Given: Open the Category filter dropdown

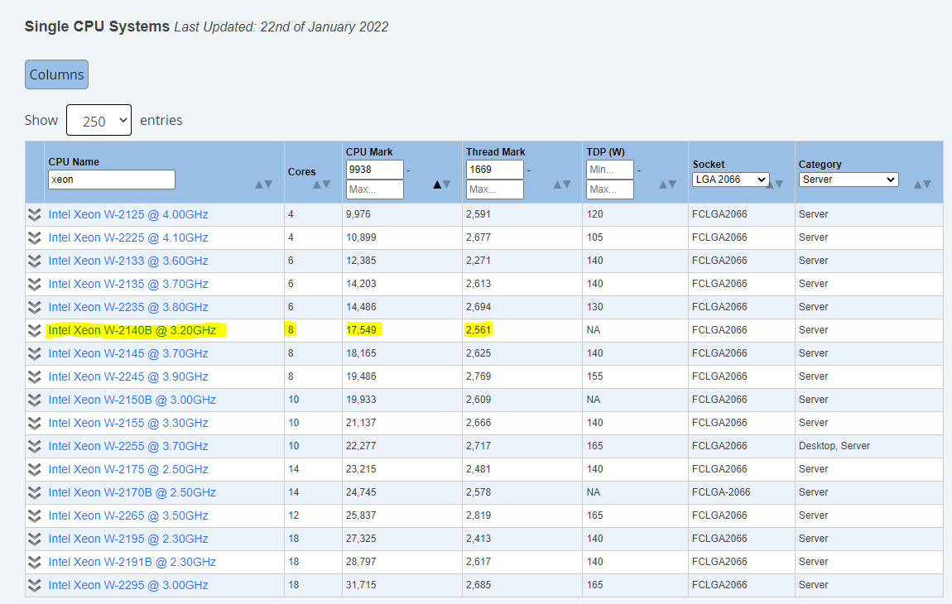Looking at the screenshot, I should pos(849,180).
